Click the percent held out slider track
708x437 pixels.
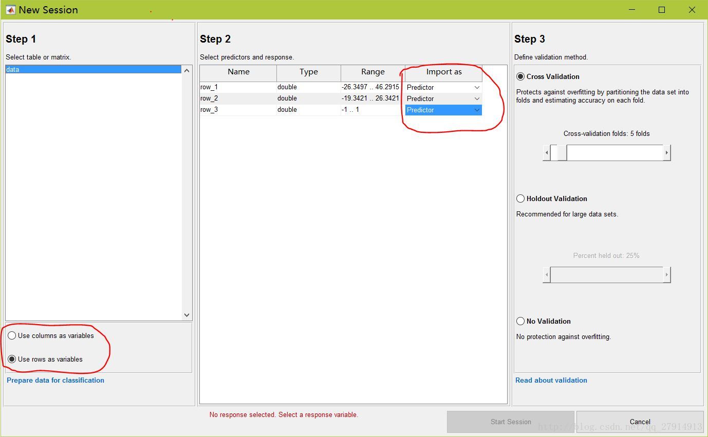click(x=607, y=275)
